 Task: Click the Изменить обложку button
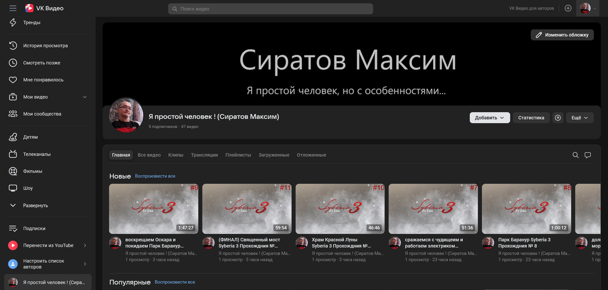[562, 35]
